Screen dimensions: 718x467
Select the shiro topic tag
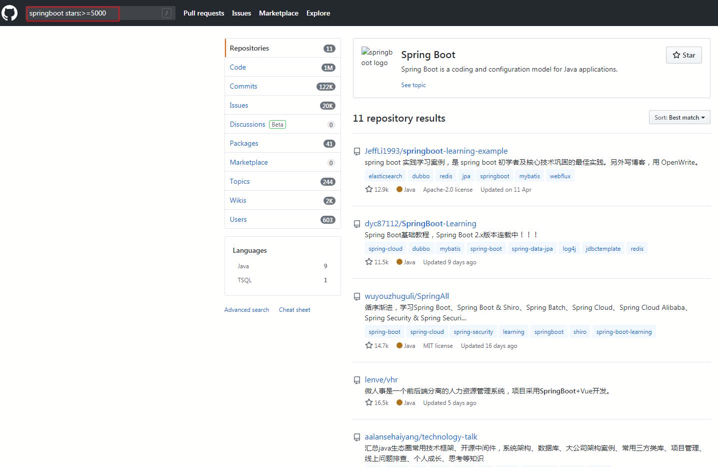coord(580,332)
